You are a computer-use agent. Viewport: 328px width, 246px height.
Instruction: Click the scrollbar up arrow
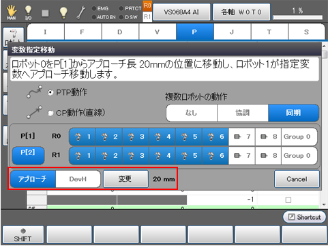click(325, 46)
